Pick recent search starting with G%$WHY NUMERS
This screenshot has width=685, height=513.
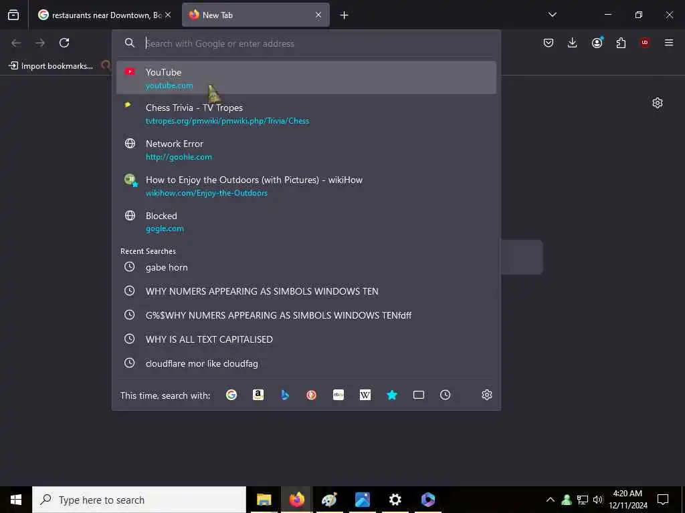tap(306, 315)
